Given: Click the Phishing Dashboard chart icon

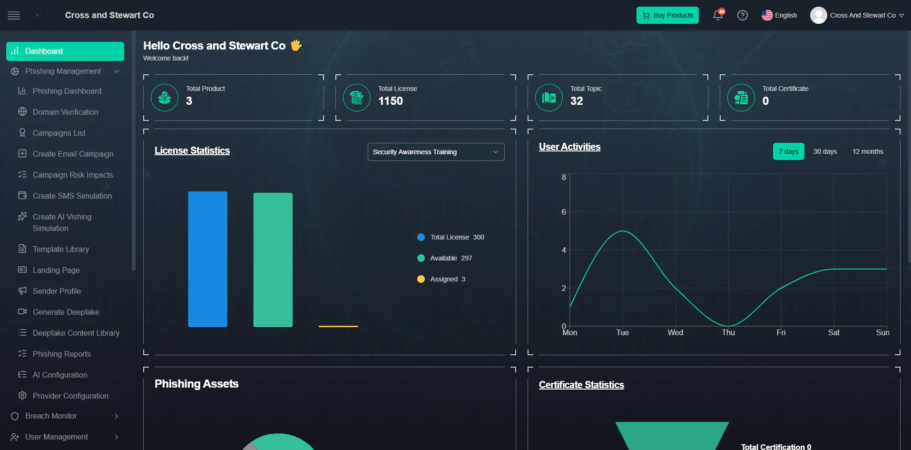Looking at the screenshot, I should (22, 91).
